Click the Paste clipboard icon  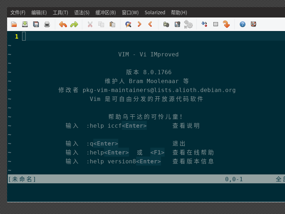click(112, 24)
